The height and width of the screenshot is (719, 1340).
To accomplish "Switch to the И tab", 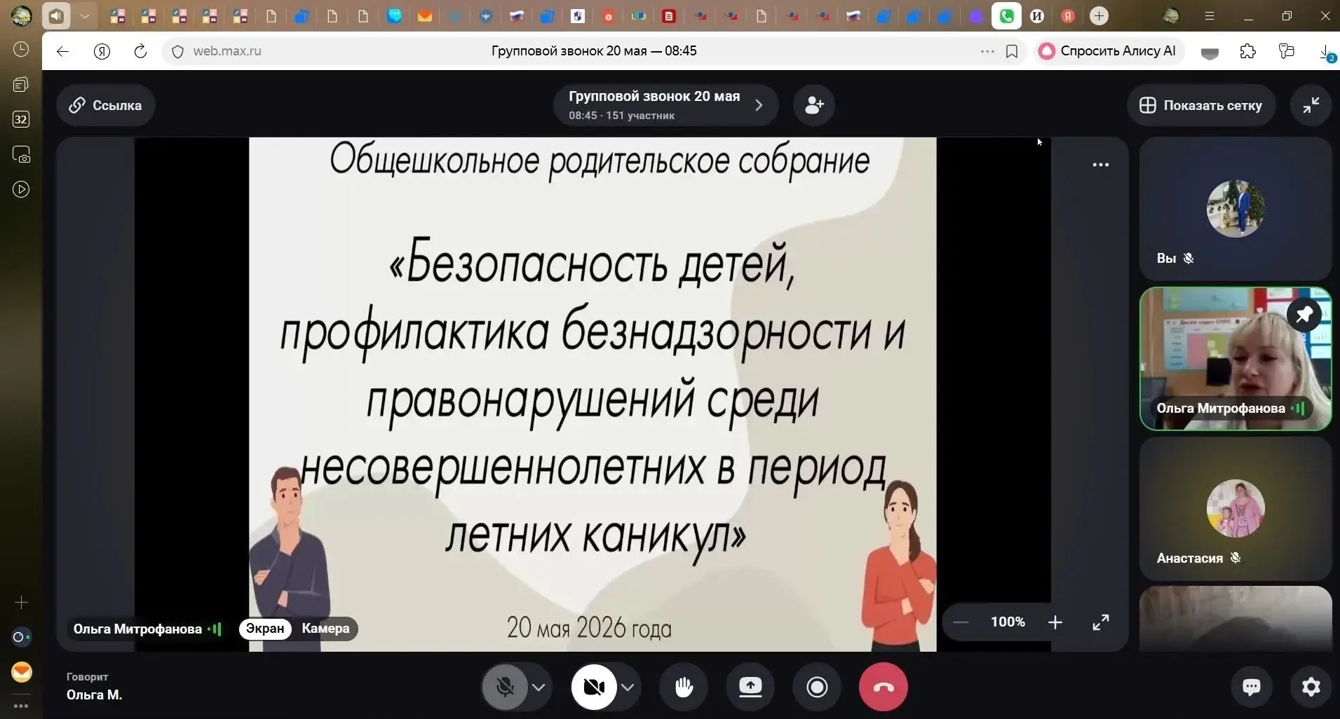I will click(1037, 16).
